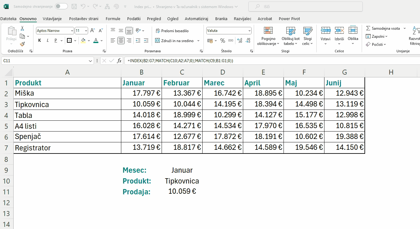Apply the yellow fill color swatch
The image size is (420, 229).
tap(83, 41)
